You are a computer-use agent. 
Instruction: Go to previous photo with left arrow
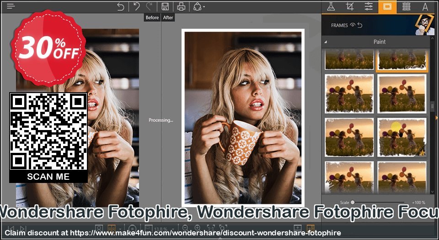click(11, 229)
